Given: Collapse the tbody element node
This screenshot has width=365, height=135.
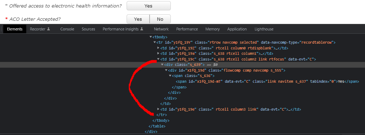Looking at the screenshot, I should click(x=151, y=37).
